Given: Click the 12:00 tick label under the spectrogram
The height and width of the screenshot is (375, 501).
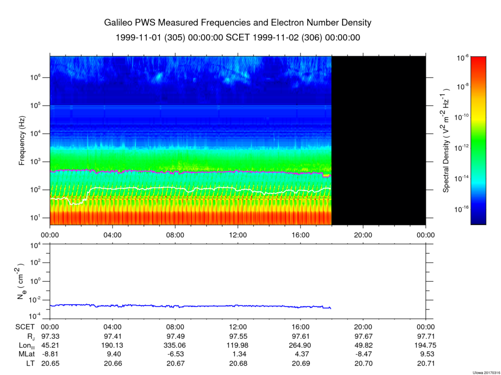Looking at the screenshot, I should tap(238, 235).
